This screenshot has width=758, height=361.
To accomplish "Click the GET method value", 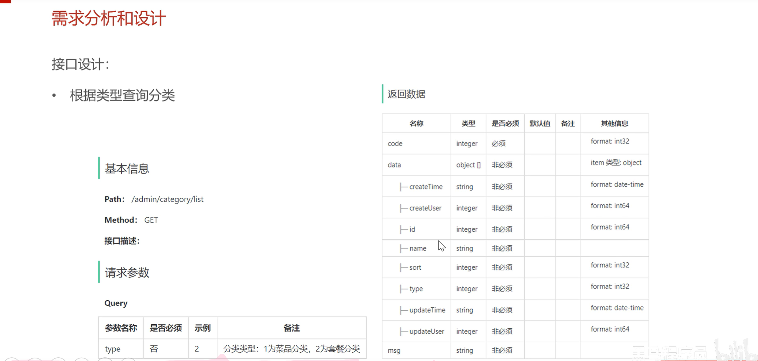I will 151,220.
